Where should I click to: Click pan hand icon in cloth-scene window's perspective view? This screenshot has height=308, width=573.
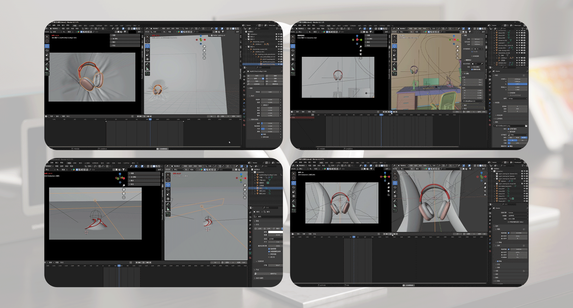coord(204,50)
